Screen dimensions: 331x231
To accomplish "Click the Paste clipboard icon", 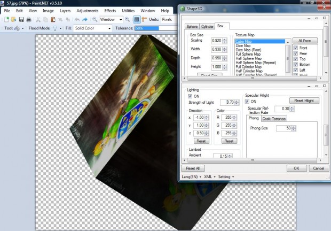I will point(53,19).
